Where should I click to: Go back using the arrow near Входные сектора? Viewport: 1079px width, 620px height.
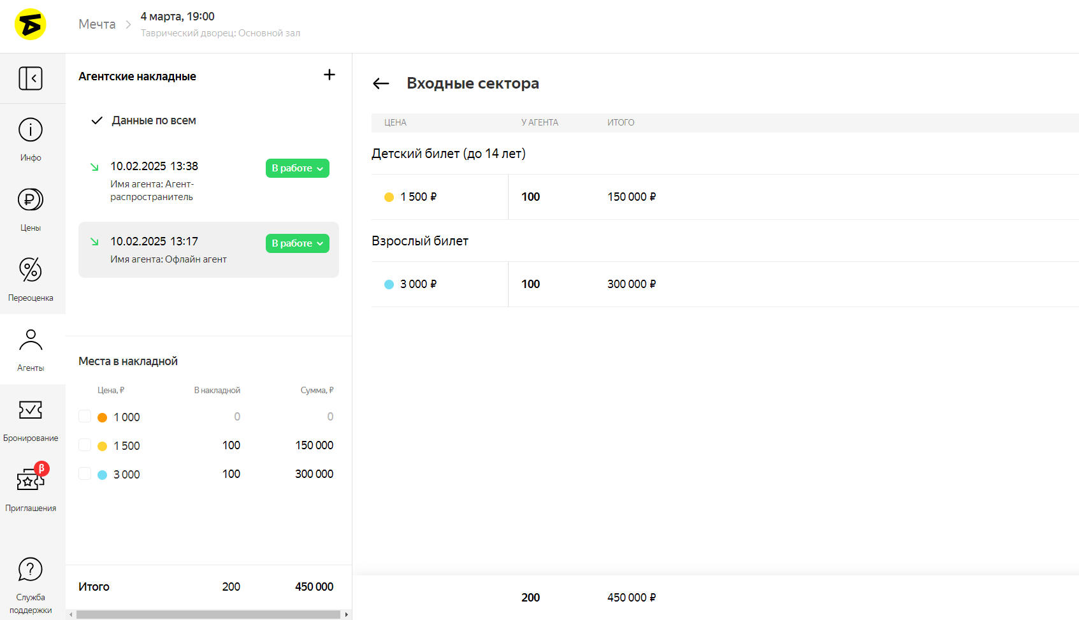(x=381, y=83)
